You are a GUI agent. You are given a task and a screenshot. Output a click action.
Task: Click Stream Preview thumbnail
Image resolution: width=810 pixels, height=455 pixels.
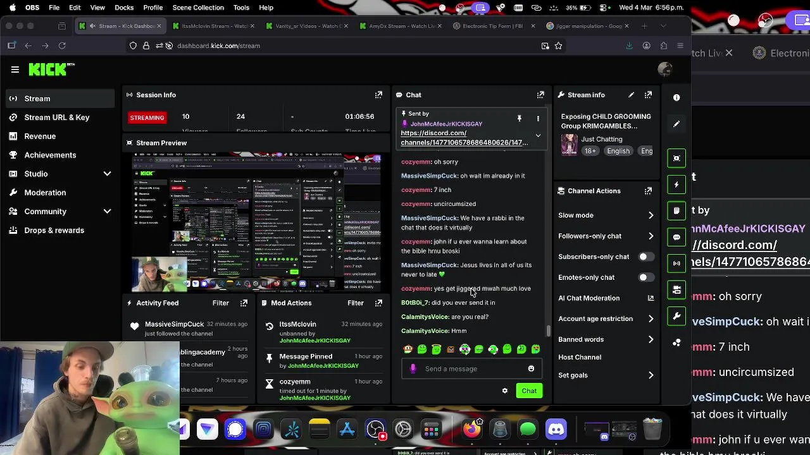coord(256,222)
